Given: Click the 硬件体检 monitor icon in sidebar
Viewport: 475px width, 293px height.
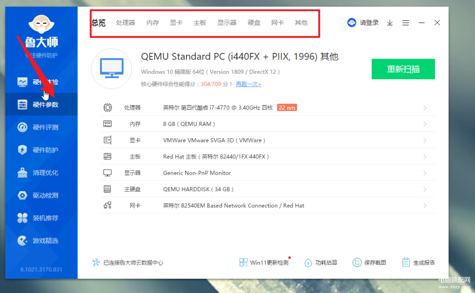Looking at the screenshot, I should (x=23, y=82).
